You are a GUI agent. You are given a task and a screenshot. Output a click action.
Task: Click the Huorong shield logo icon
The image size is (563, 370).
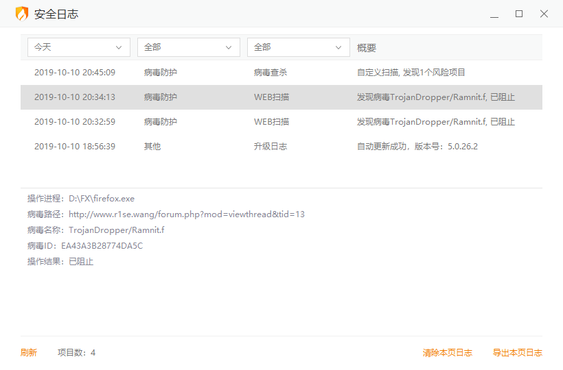[x=22, y=14]
